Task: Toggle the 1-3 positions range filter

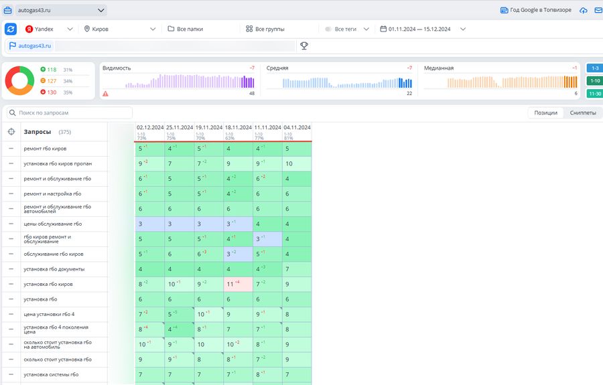Action: click(x=594, y=68)
